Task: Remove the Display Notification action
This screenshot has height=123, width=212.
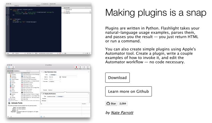Action: pos(89,94)
